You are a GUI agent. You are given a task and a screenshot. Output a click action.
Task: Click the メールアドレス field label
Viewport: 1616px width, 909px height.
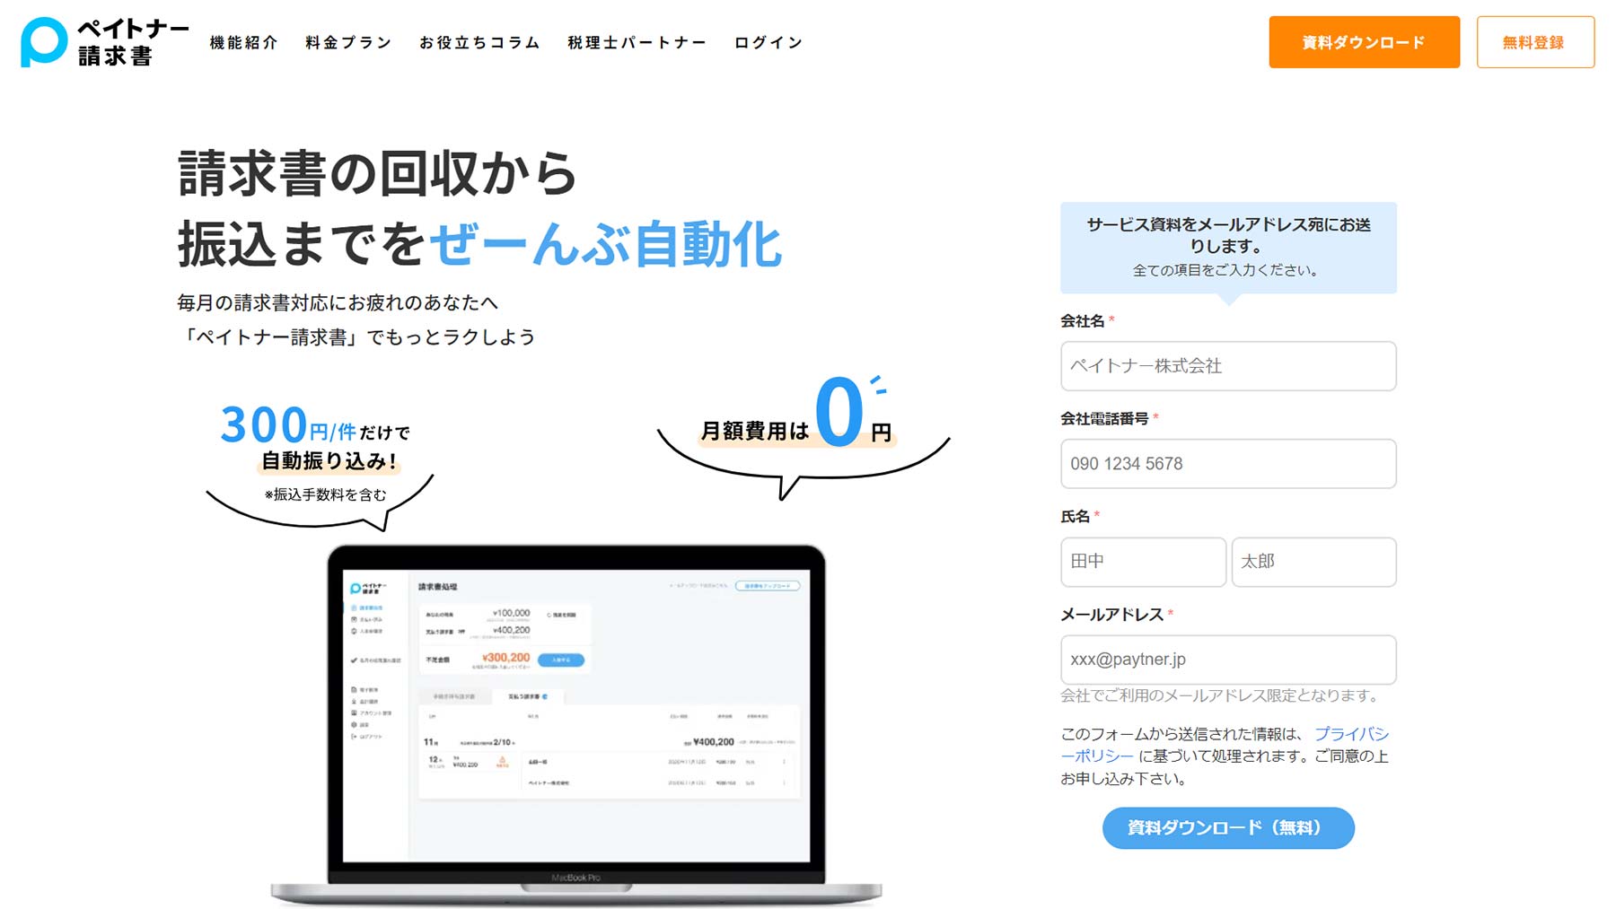point(1111,614)
